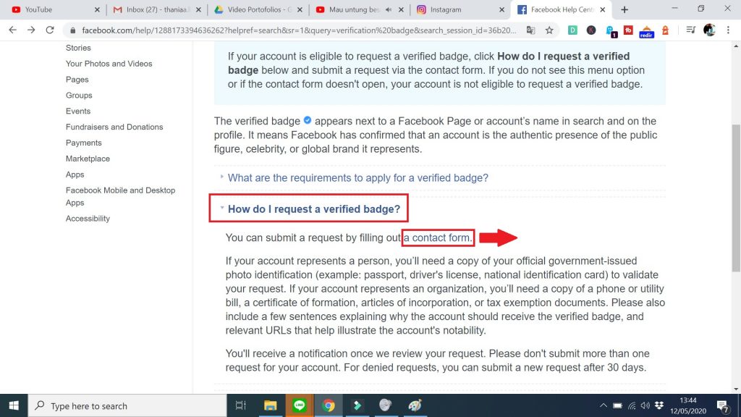741x417 pixels.
Task: Click the Dropbox icon in system tray
Action: tap(658, 405)
